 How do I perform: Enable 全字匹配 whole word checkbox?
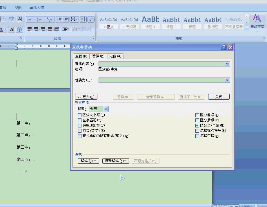click(79, 120)
